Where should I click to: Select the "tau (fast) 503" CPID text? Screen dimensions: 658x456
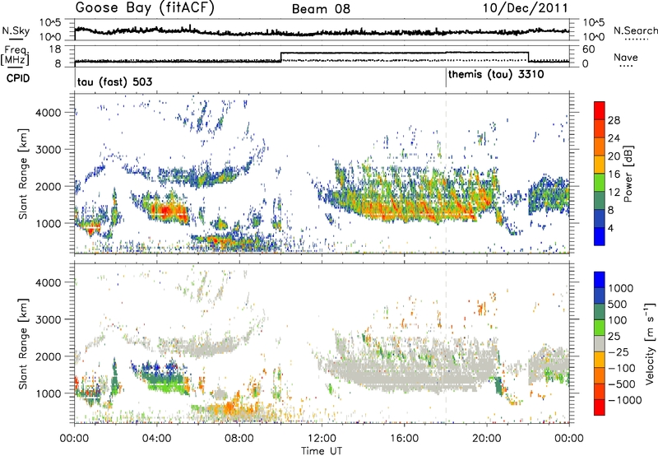click(114, 81)
